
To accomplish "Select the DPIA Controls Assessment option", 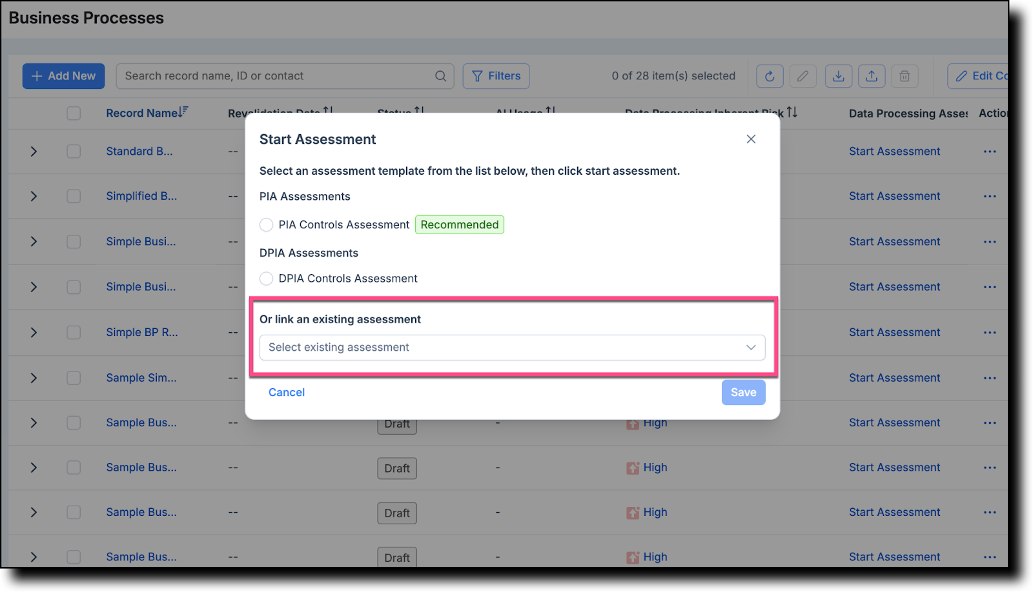I will [266, 279].
